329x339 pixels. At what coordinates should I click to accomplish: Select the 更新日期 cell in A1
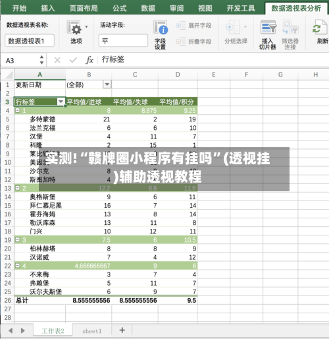(x=40, y=84)
